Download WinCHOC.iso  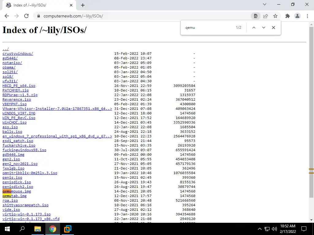14,122
